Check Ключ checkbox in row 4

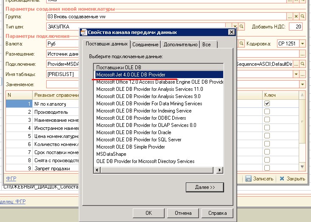(267, 128)
